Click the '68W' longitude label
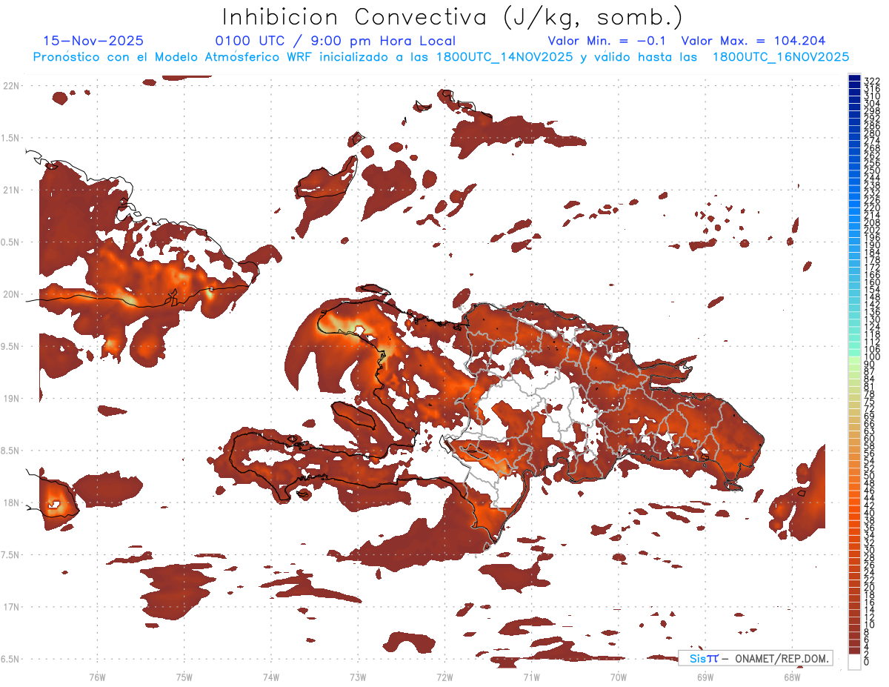 click(792, 676)
